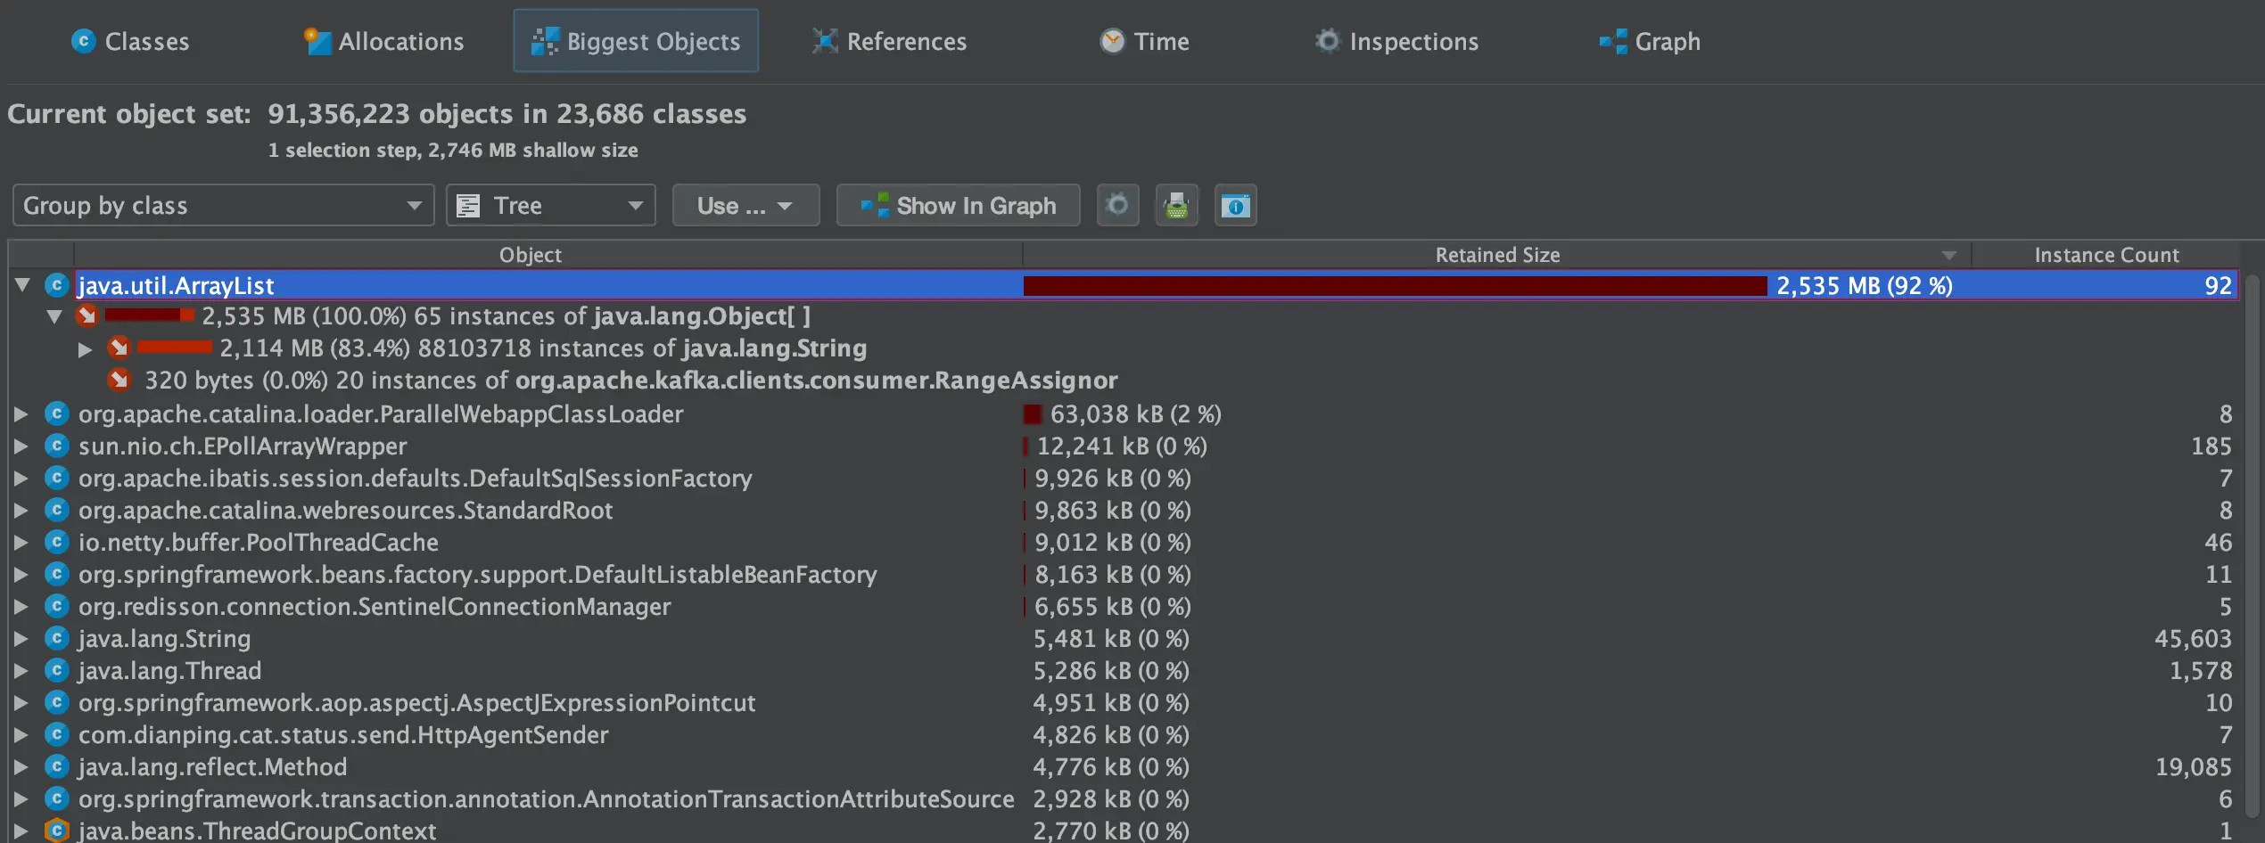This screenshot has height=843, width=2265.
Task: Click the Show In Graph button
Action: [958, 205]
